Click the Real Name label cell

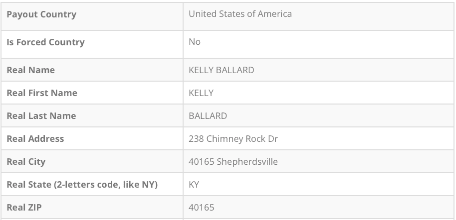[x=30, y=70]
